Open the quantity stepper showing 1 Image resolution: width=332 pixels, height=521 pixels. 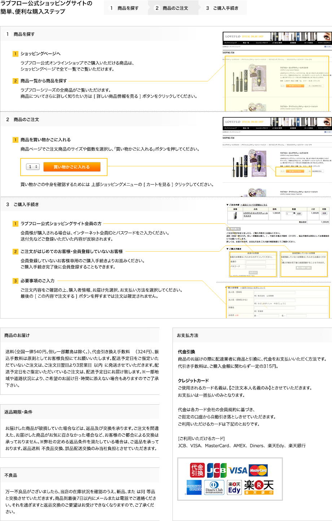33,167
